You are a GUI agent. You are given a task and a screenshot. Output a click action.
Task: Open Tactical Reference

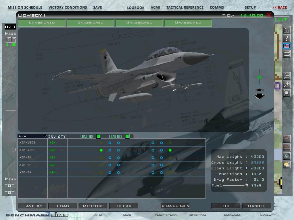pyautogui.click(x=185, y=7)
